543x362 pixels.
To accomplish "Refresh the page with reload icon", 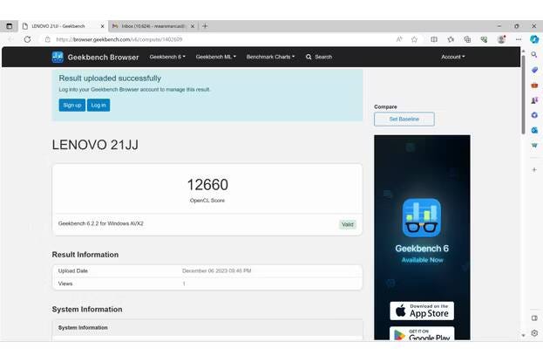I will [25, 39].
